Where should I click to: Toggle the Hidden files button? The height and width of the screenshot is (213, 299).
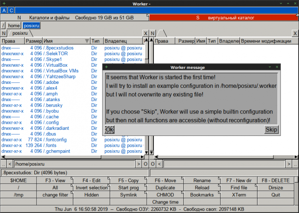pos(92,195)
